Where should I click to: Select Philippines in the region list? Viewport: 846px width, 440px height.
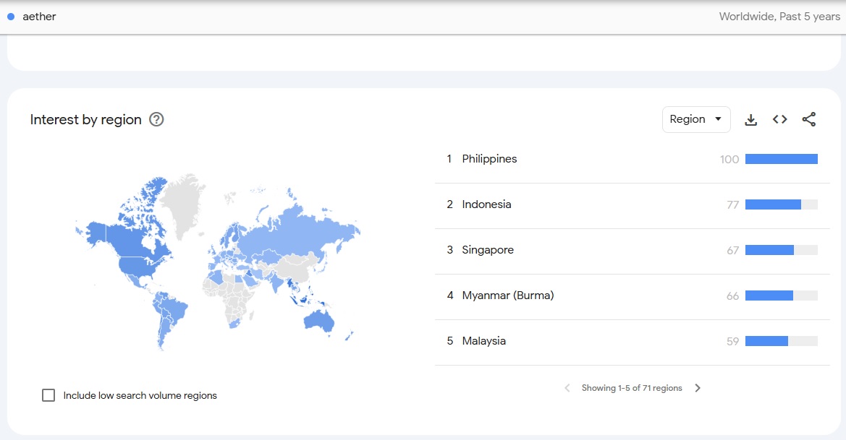[489, 159]
